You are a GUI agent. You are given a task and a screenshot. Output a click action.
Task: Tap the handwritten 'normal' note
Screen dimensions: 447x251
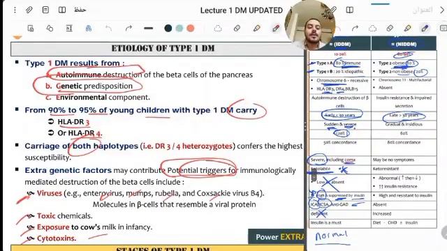pos(332,236)
